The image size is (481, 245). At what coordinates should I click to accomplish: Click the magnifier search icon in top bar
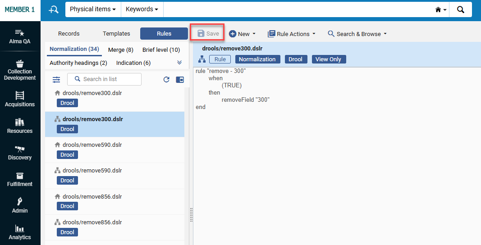click(460, 9)
